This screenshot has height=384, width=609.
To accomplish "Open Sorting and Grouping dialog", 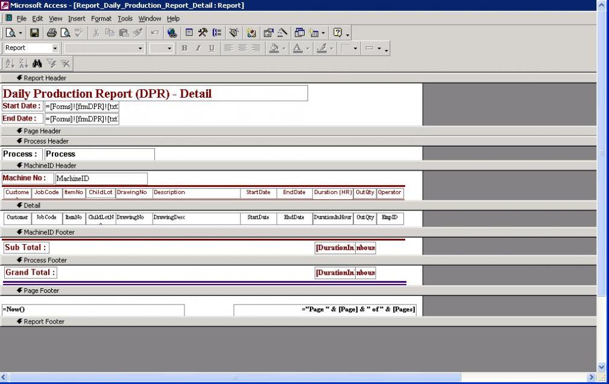I will (x=216, y=33).
